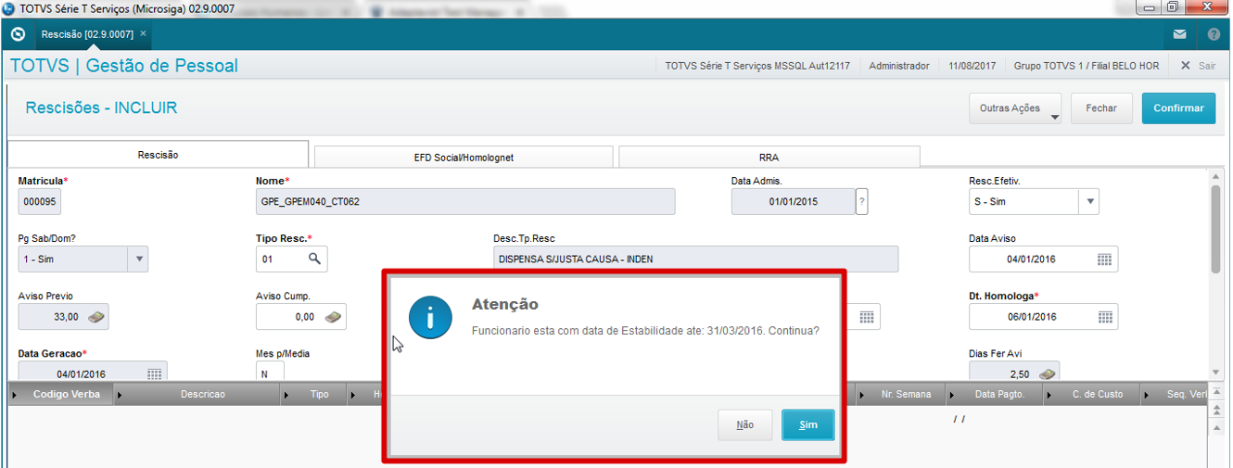The width and height of the screenshot is (1233, 468).
Task: Click the Administrador user label
Action: [x=898, y=66]
